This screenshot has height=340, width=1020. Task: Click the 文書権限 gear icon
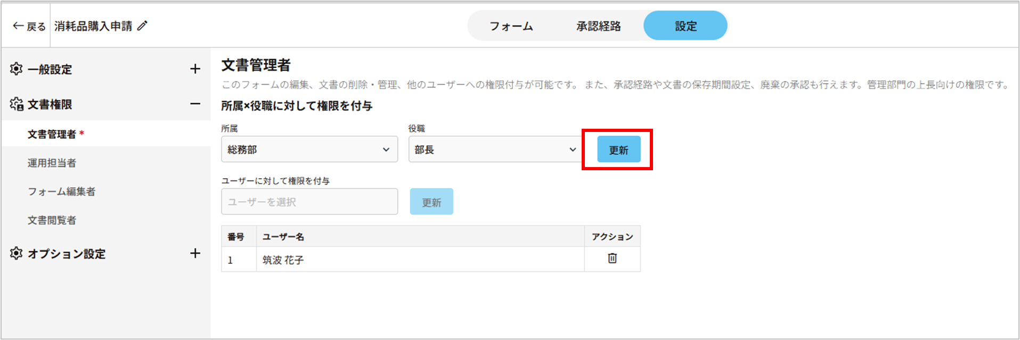pos(17,104)
